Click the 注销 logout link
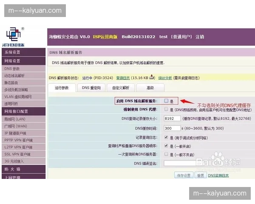The height and width of the screenshot is (204, 255). tap(200, 37)
